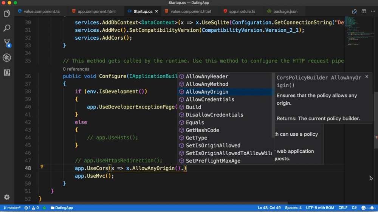This screenshot has height=212, width=378.
Task: Change CRLF line ending setting
Action: [343, 208]
